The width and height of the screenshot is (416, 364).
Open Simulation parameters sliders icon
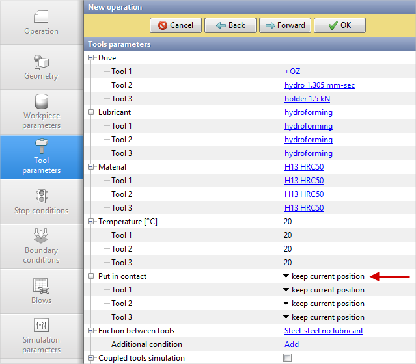(41, 325)
